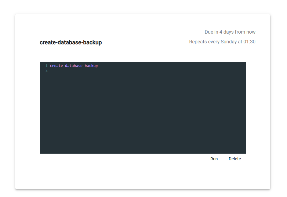Click line number 1 in editor gutter
This screenshot has width=287, height=197.
[46, 66]
